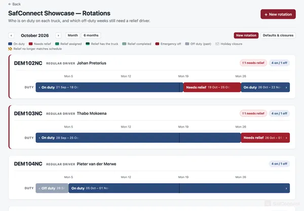Screen dimensions: 304x211
Task: Click the Holiday closure legend icon
Action: point(217,44)
